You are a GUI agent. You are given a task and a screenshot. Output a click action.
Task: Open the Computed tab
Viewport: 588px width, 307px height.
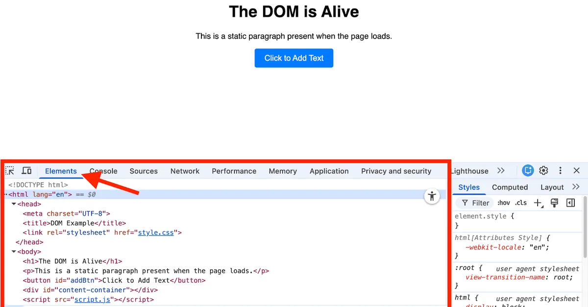coord(510,187)
